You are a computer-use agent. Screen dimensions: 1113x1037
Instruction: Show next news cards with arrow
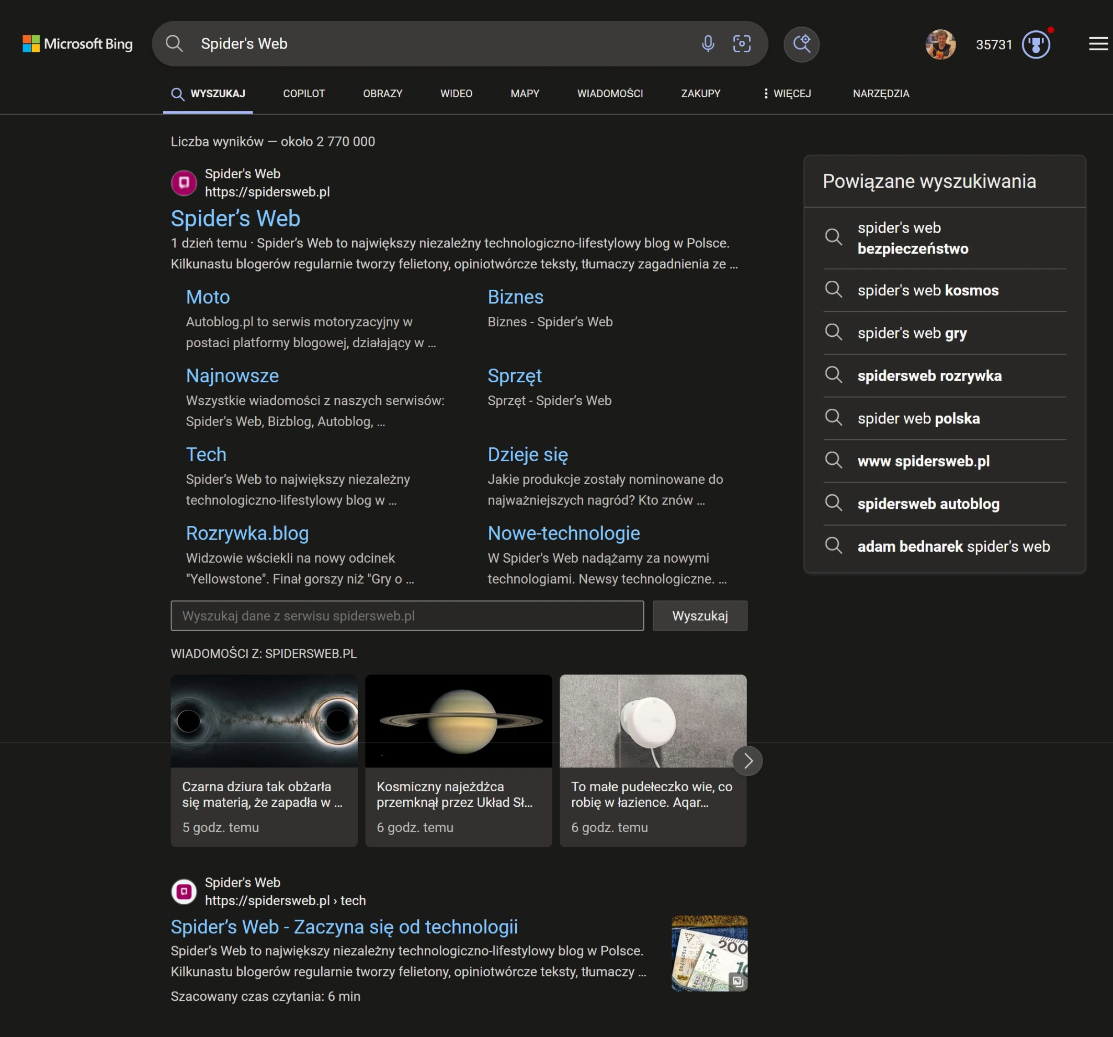748,760
